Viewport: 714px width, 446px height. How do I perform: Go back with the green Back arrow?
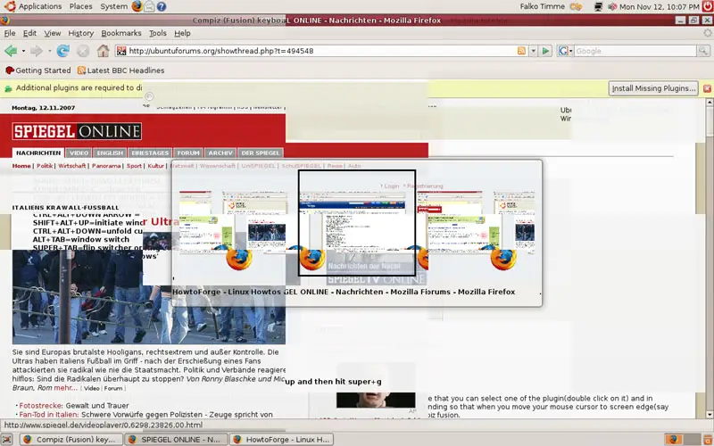click(x=11, y=51)
